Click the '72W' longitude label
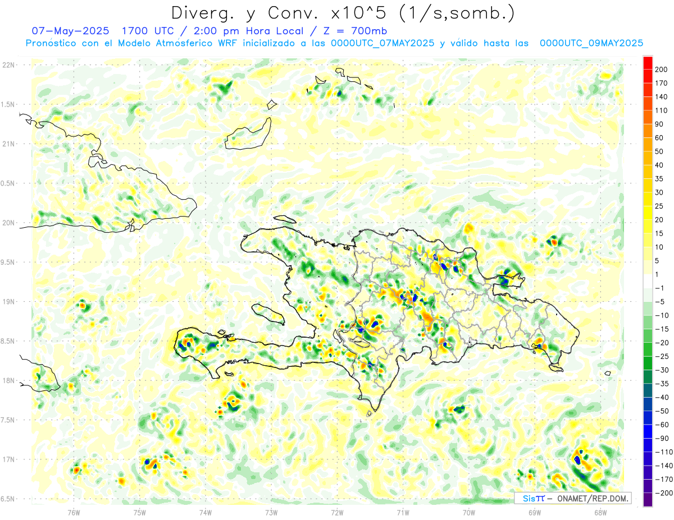The height and width of the screenshot is (520, 674). click(337, 512)
